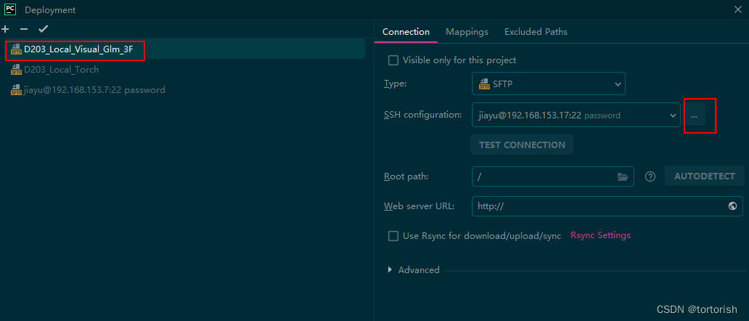Expand the Advanced section
Viewport: 749px width, 321px height.
tap(414, 270)
